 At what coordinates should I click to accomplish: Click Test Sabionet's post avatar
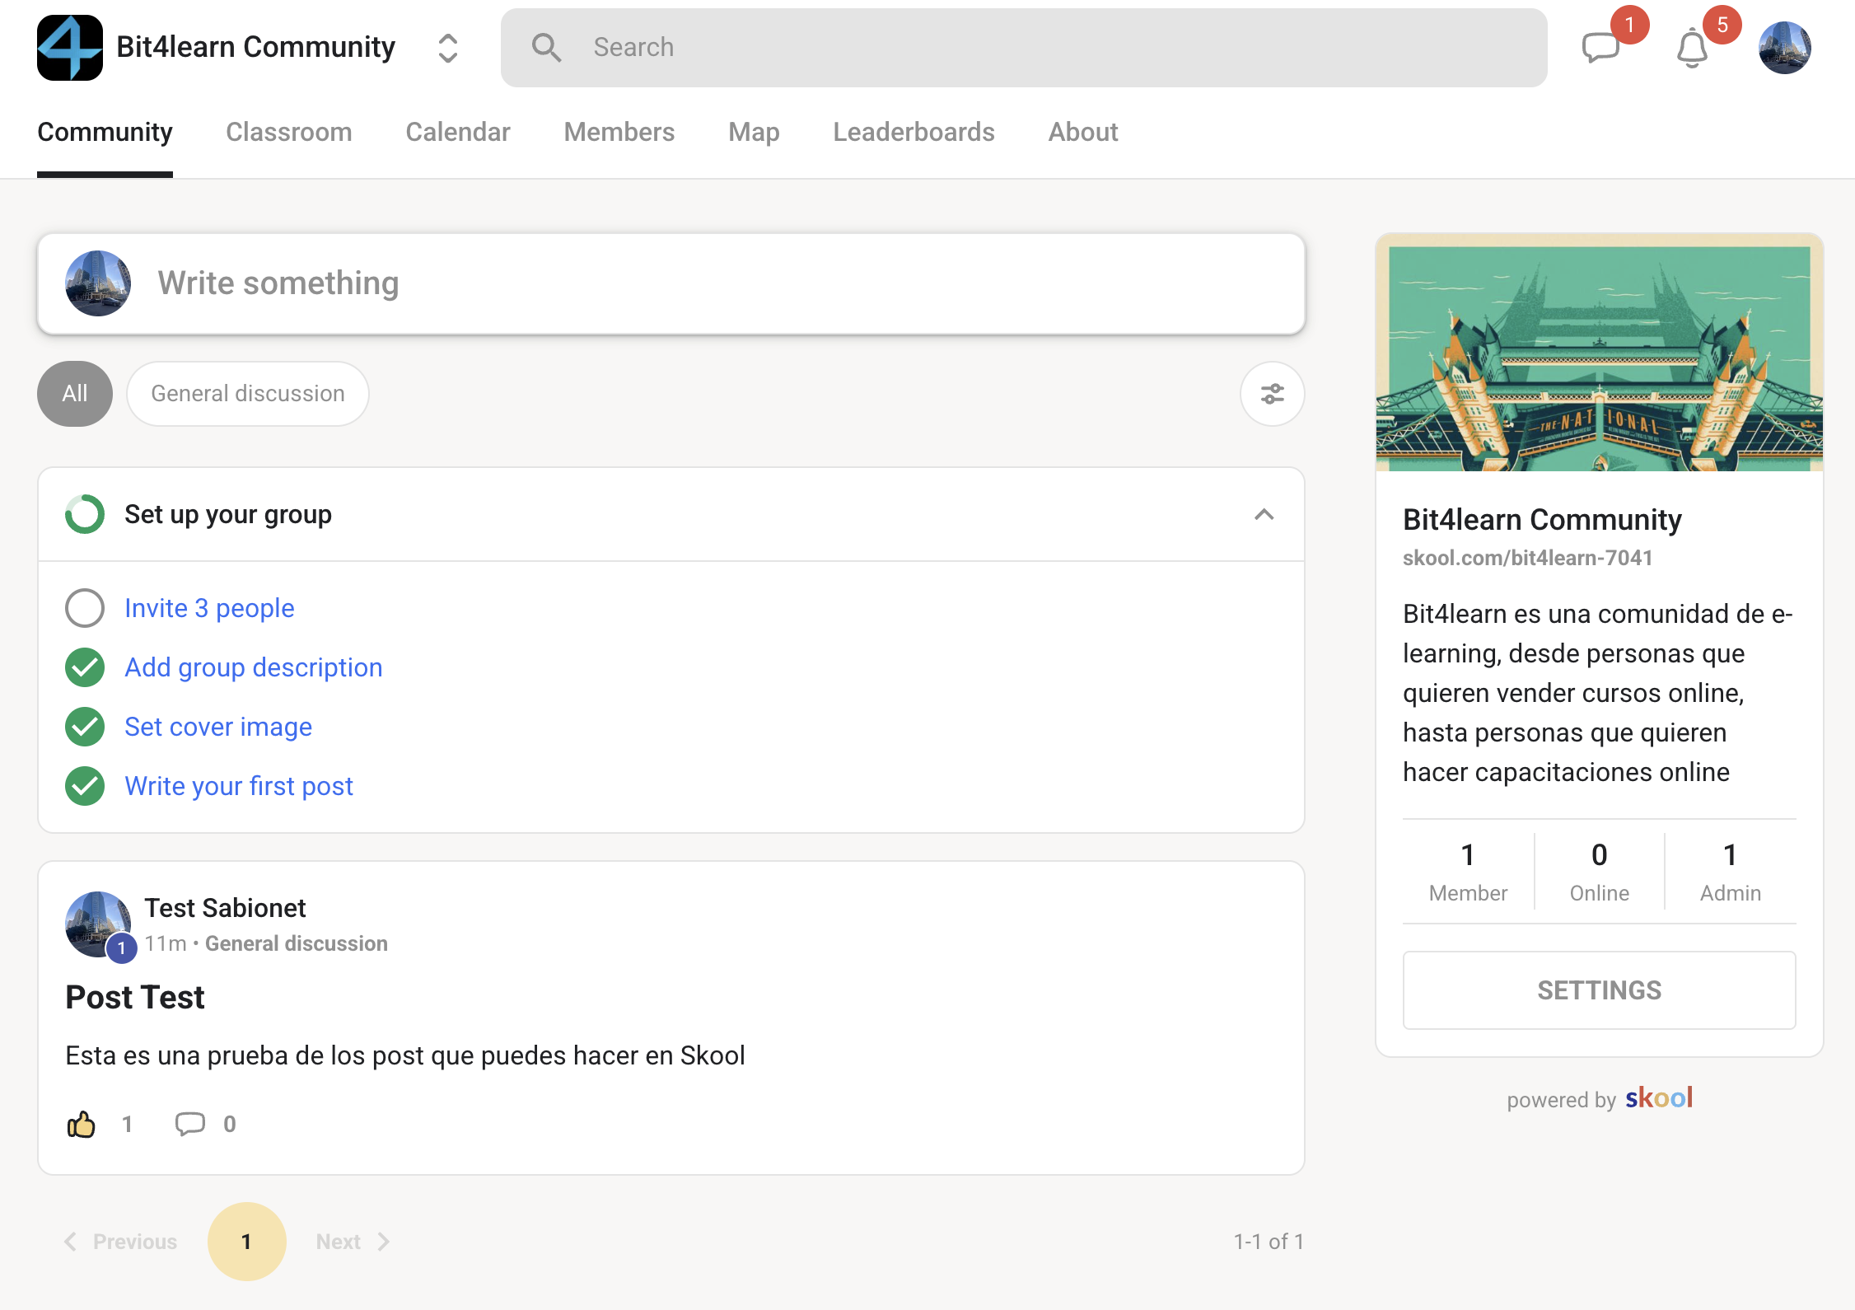(x=98, y=924)
